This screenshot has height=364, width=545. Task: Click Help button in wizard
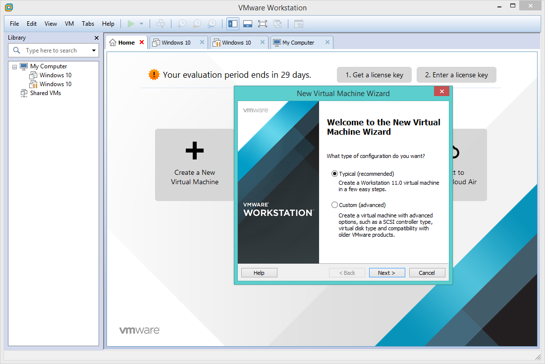coord(259,273)
